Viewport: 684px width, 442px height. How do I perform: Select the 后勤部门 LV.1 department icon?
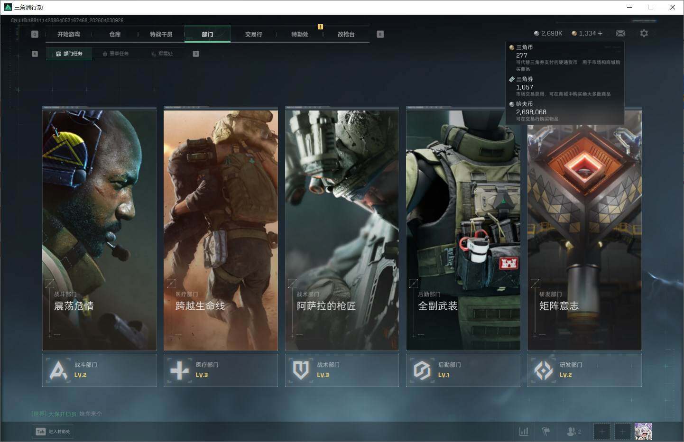422,370
